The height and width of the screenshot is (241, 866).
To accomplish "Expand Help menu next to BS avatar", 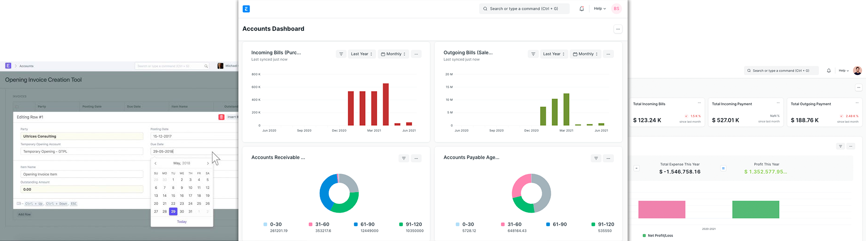I will [600, 9].
